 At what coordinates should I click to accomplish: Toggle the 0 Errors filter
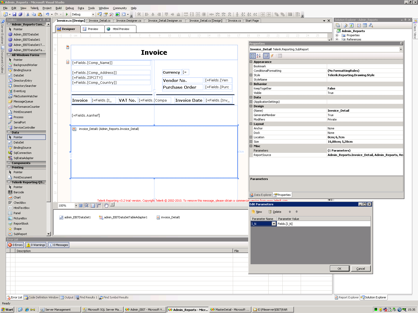(x=15, y=245)
